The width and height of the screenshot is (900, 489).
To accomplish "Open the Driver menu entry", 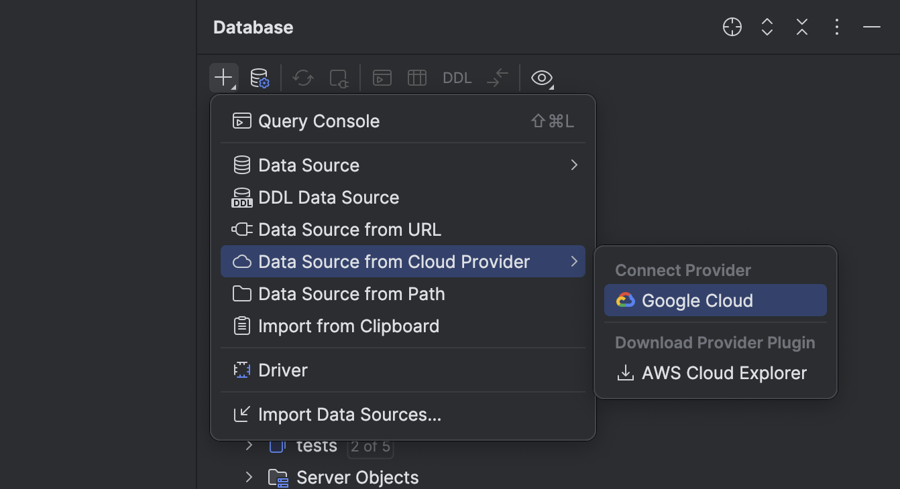I will pos(282,370).
